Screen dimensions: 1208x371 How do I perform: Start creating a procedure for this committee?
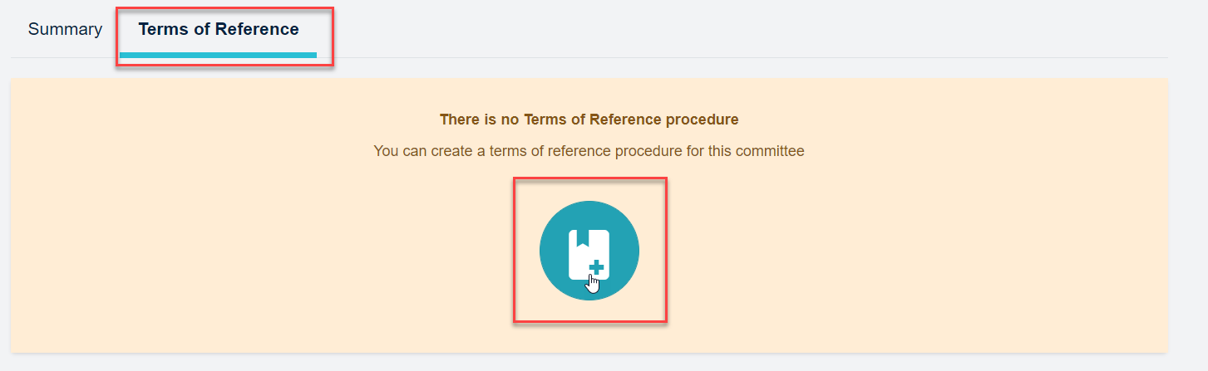coord(589,251)
